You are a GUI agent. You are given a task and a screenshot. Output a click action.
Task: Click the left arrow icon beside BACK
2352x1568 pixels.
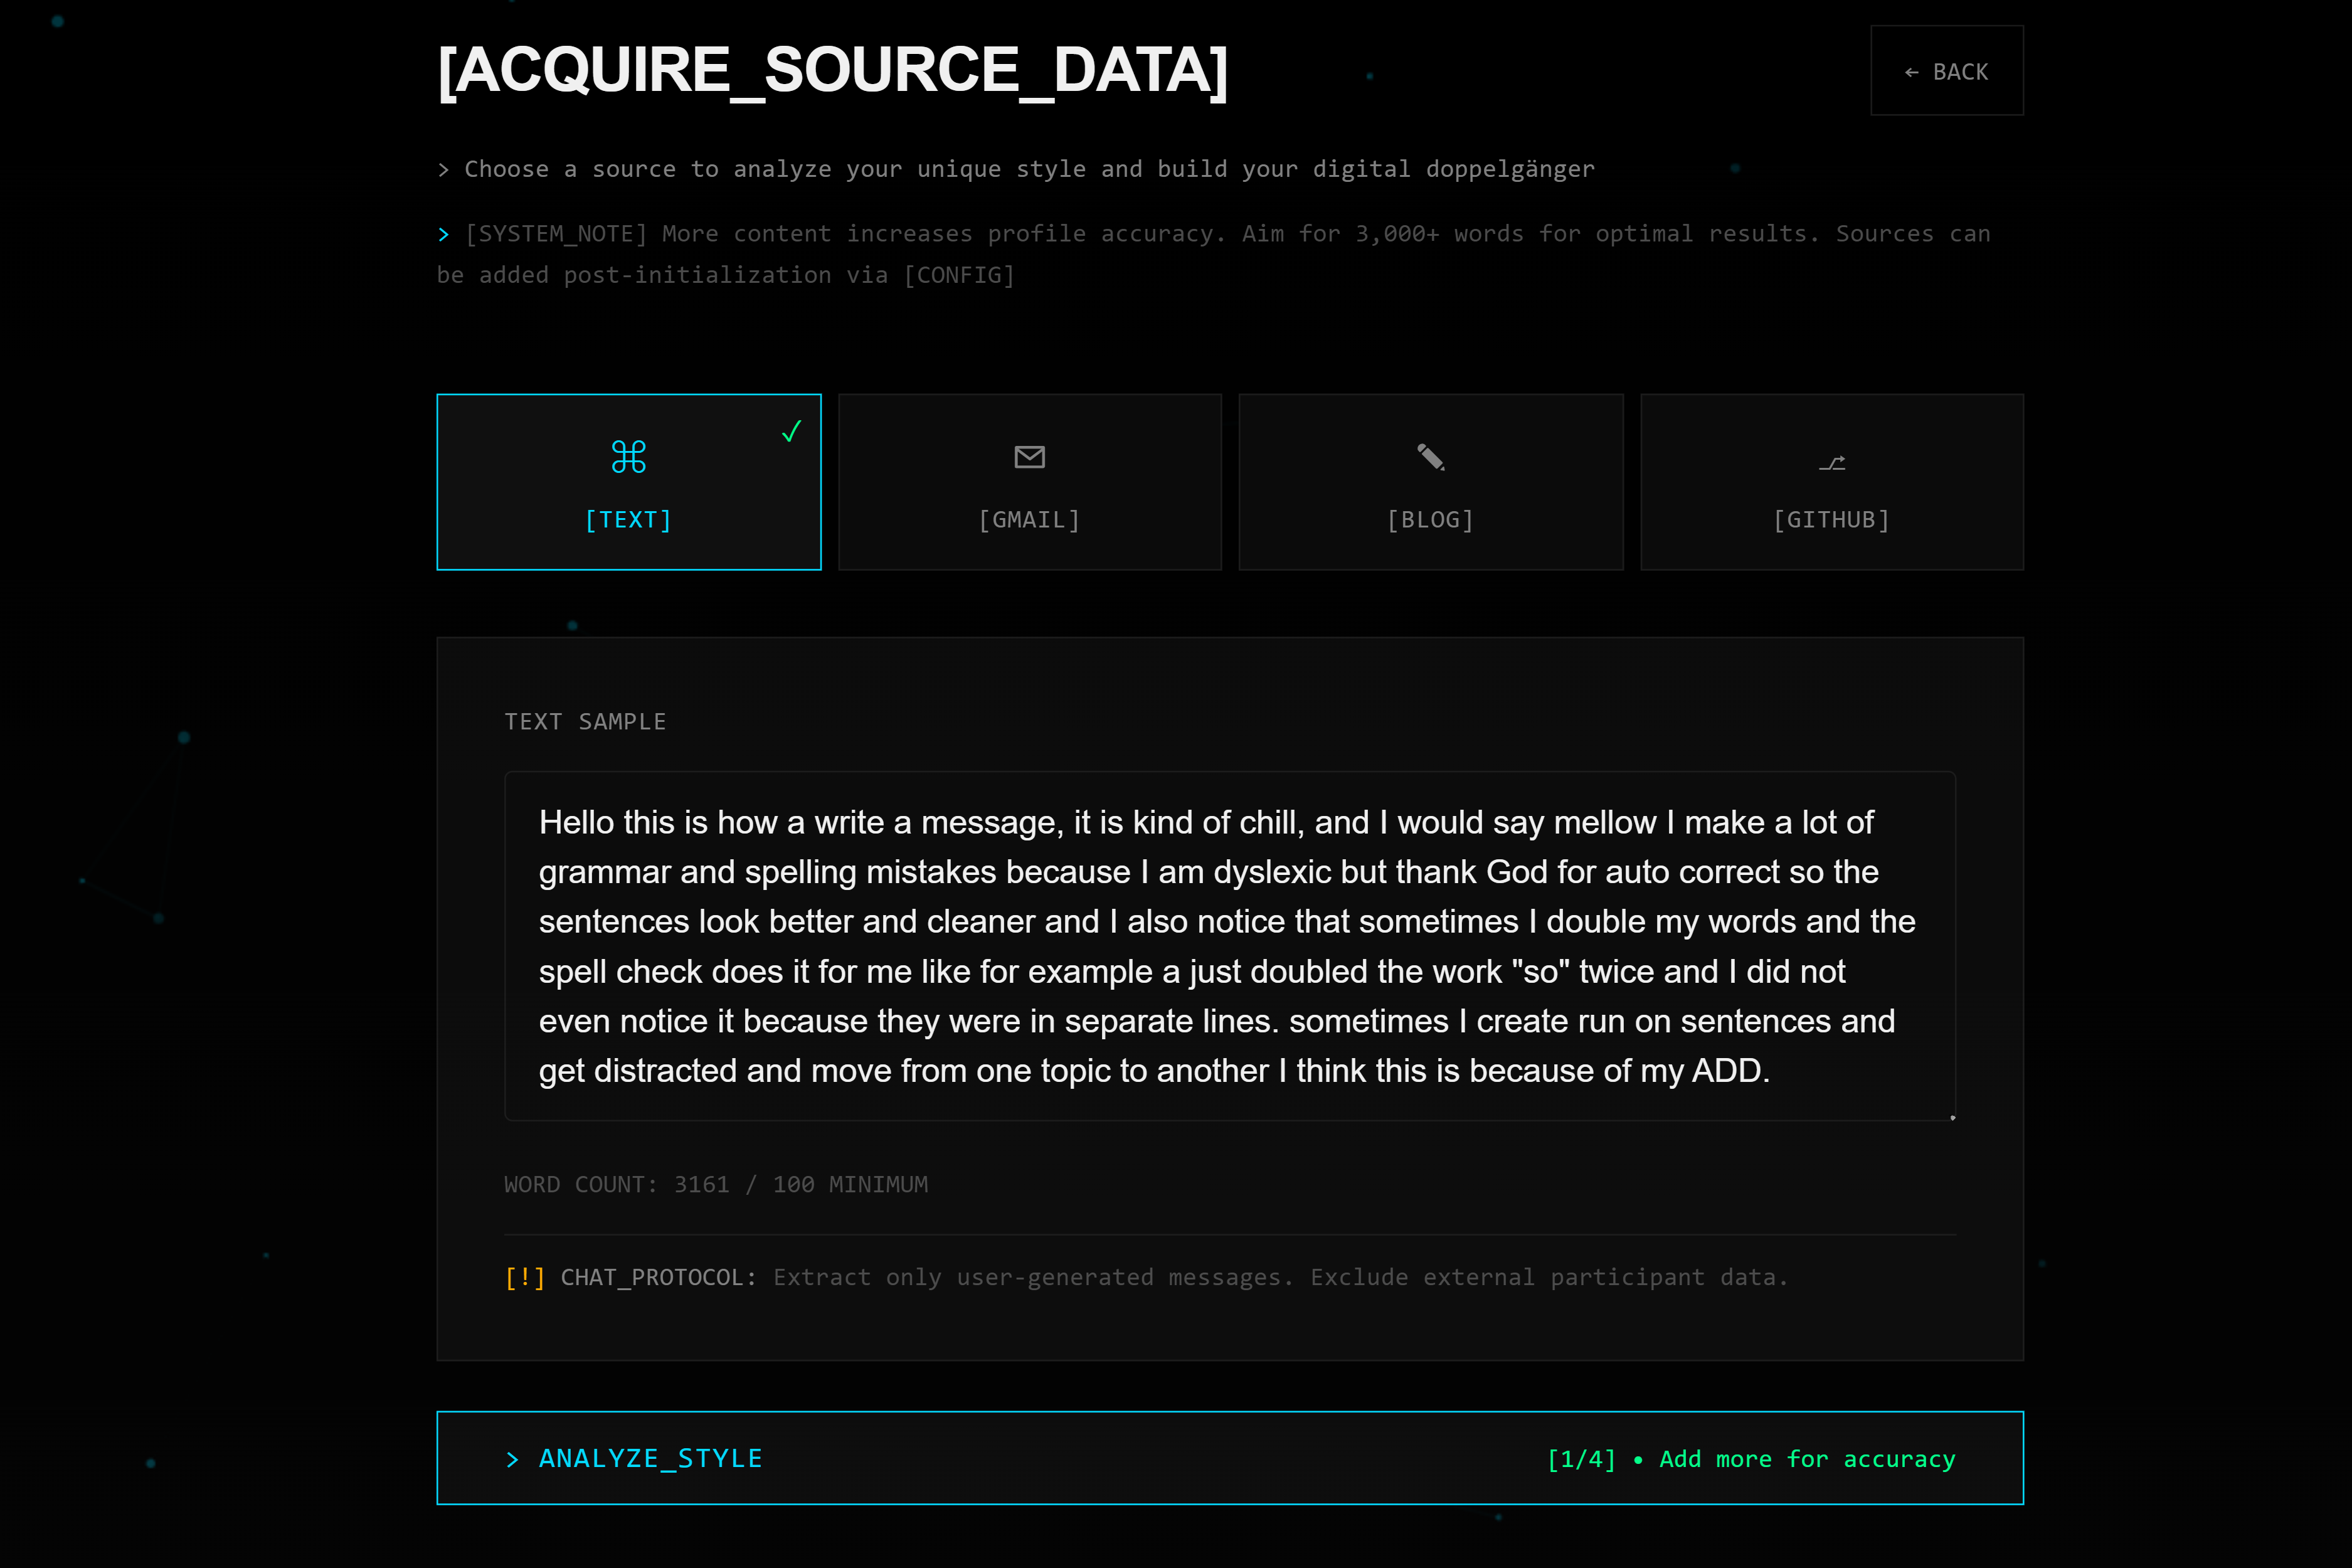(x=1911, y=72)
